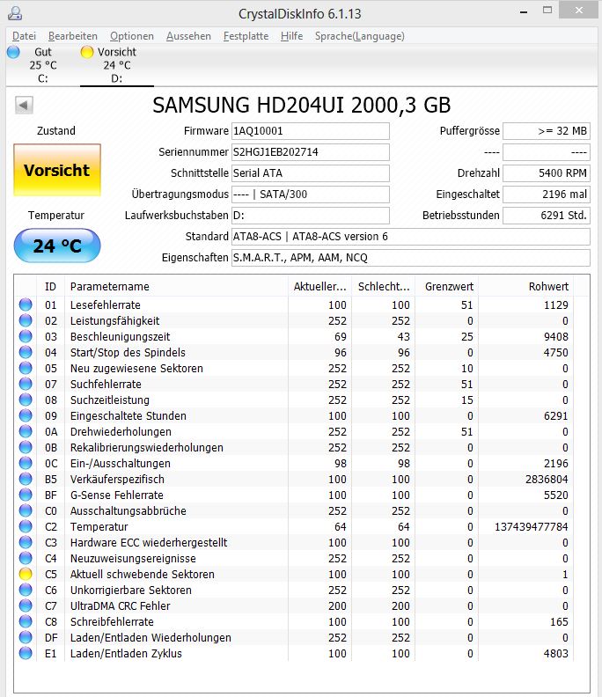Open the Datei menu
The height and width of the screenshot is (697, 602).
(x=24, y=36)
